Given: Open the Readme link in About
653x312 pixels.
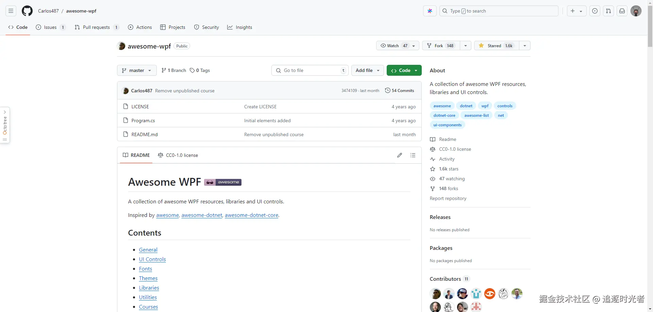Looking at the screenshot, I should [443, 139].
